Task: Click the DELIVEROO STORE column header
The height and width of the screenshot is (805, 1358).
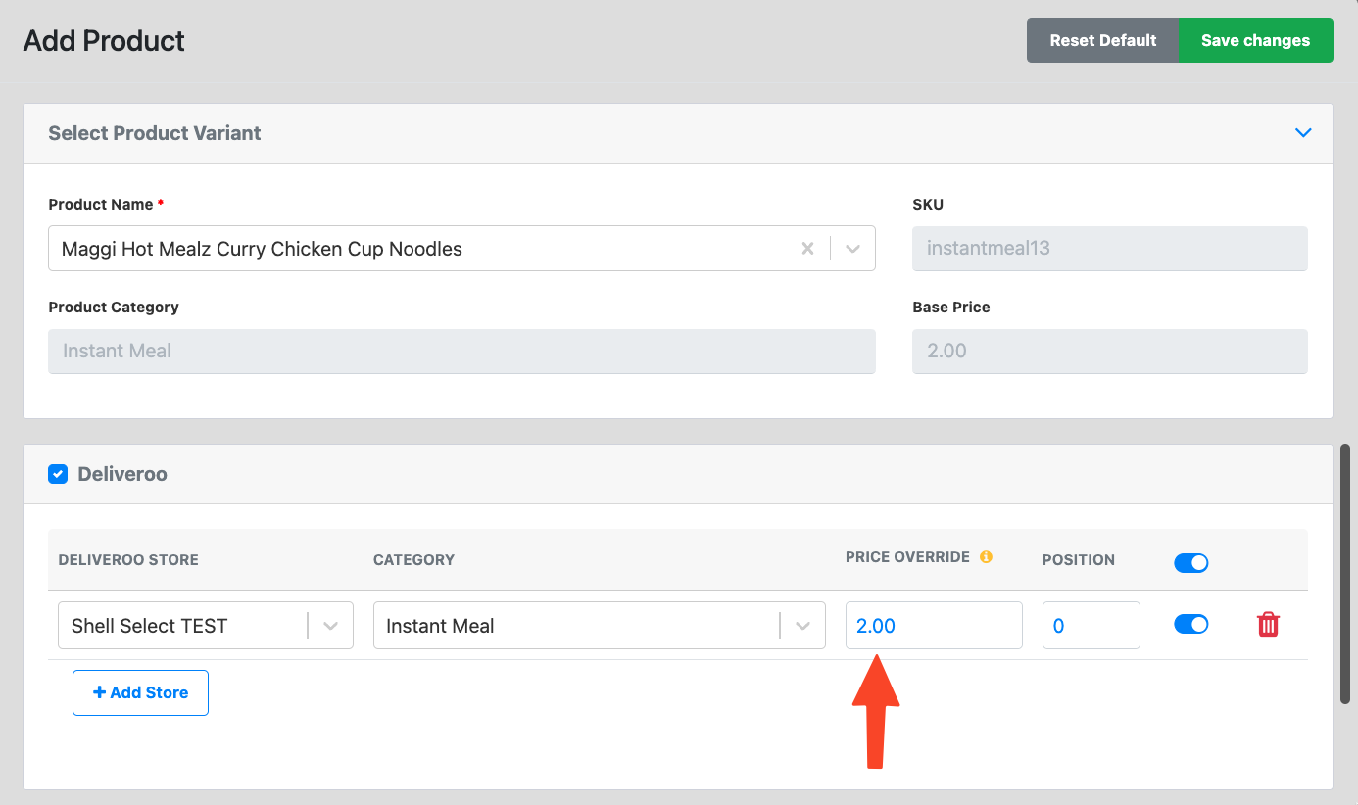Action: point(128,560)
